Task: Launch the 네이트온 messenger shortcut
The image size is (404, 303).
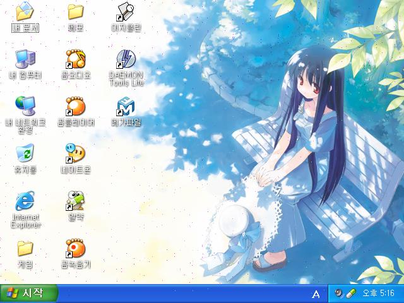Action: point(76,153)
